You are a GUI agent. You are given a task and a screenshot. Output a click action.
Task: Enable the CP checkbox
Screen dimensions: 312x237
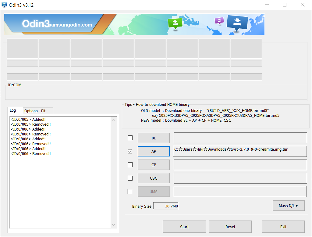pyautogui.click(x=130, y=165)
